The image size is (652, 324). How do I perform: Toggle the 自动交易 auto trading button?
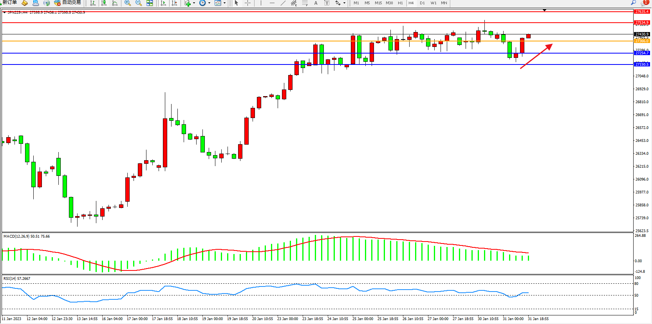(x=68, y=2)
